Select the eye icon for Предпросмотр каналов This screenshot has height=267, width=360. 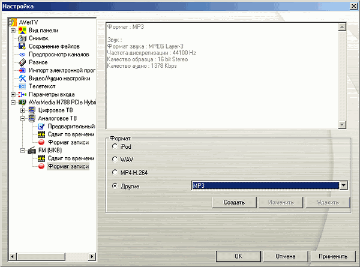tap(22, 54)
